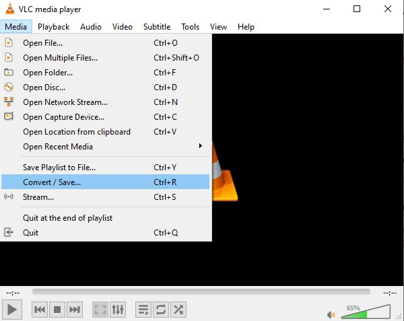Skip to previous media track
The height and width of the screenshot is (321, 404).
(40, 310)
